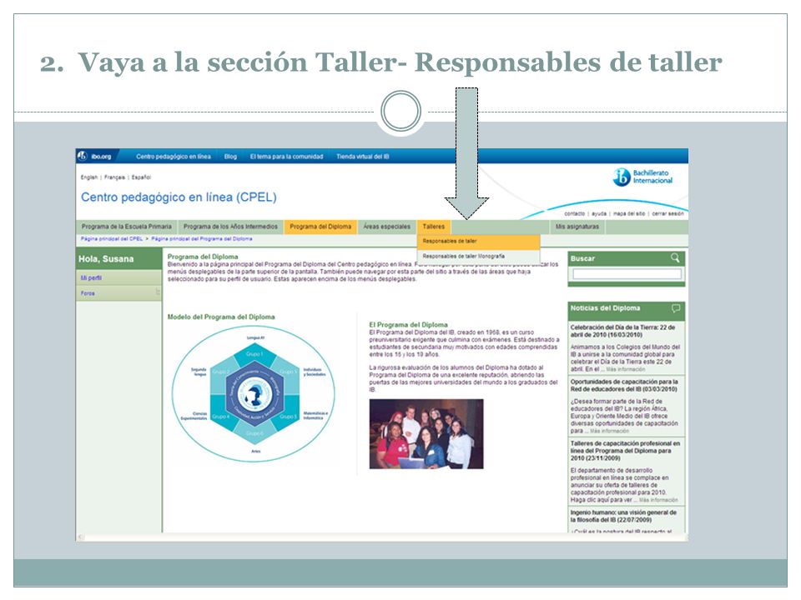Open Mi perfil in sidebar
801x600 pixels.
coord(118,278)
